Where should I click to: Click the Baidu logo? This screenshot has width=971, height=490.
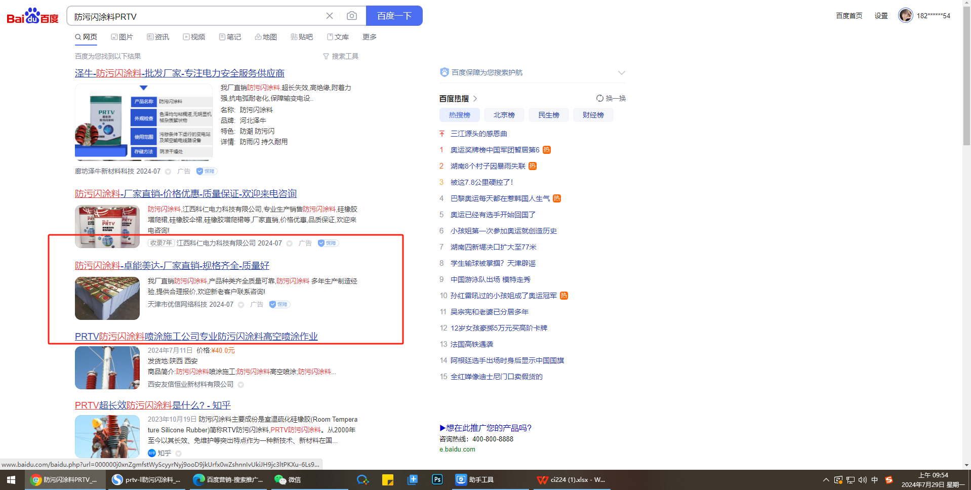(32, 16)
